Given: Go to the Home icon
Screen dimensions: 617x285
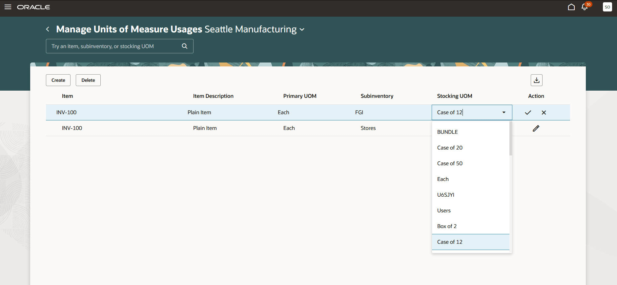Looking at the screenshot, I should 571,7.
